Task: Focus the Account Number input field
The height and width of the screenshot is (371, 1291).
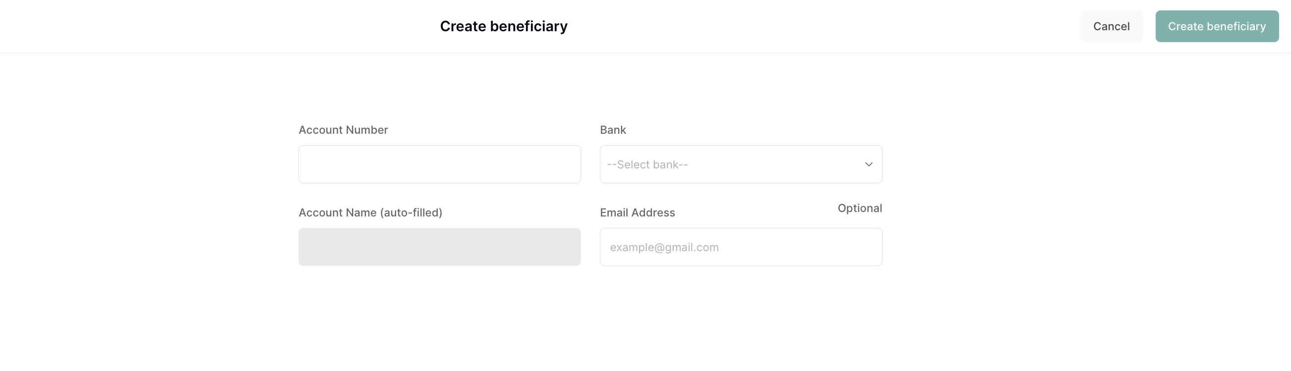Action: coord(439,164)
